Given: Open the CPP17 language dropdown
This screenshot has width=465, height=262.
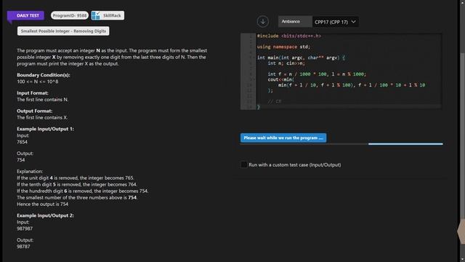Looking at the screenshot, I should [336, 22].
